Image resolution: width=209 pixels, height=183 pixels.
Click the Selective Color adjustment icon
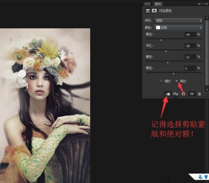tap(148, 11)
